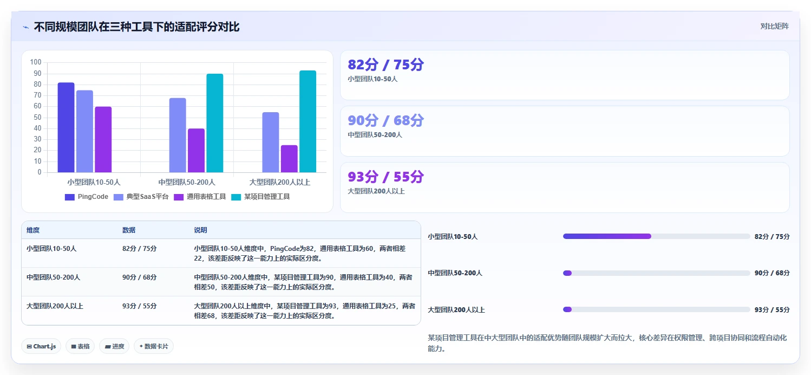The image size is (811, 375).
Task: Toggle the 典型SaaS平台 legend label
Action: (x=148, y=197)
